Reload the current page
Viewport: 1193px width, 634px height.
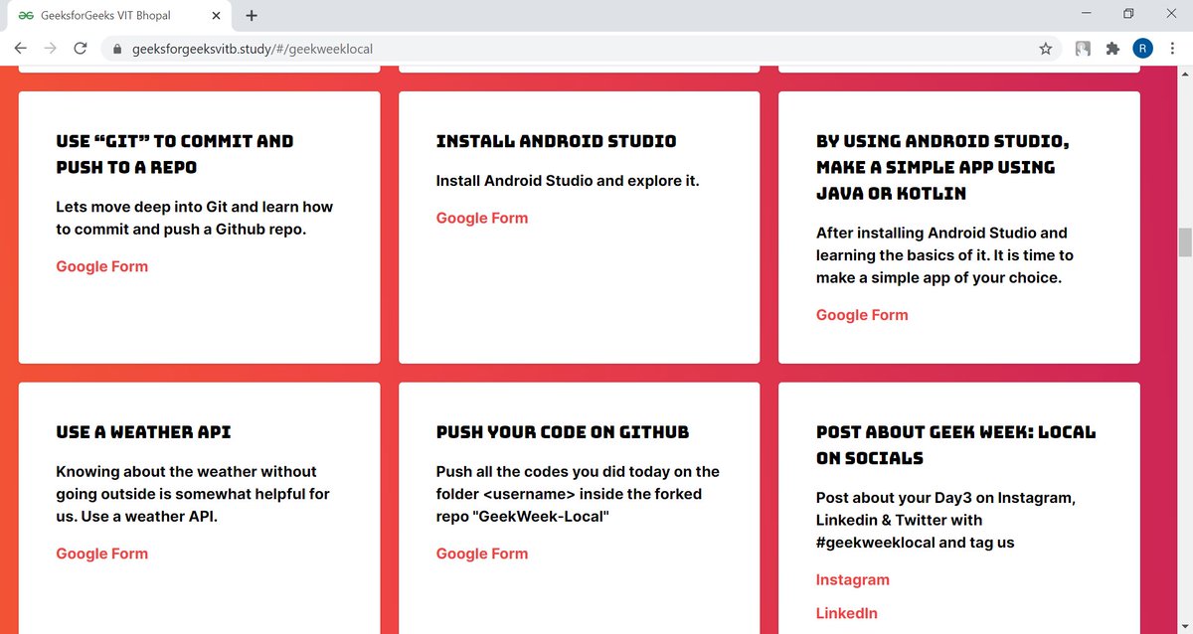pos(81,48)
